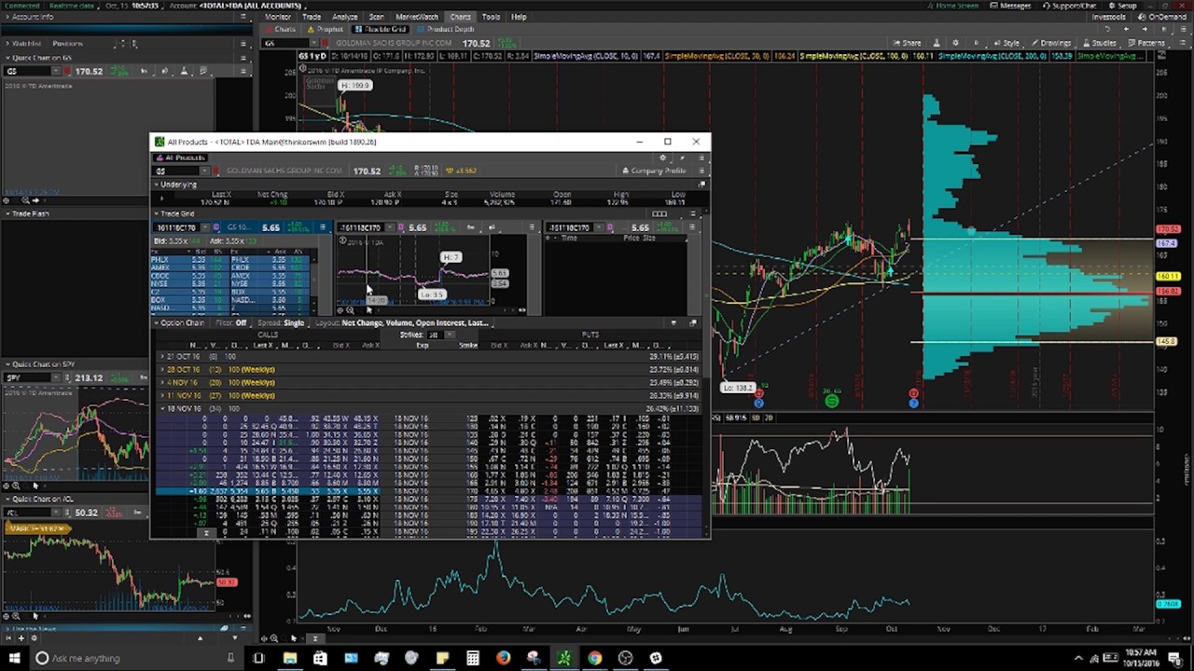Switch to Positions gadget
Viewport: 1194px width, 671px height.
tap(67, 44)
